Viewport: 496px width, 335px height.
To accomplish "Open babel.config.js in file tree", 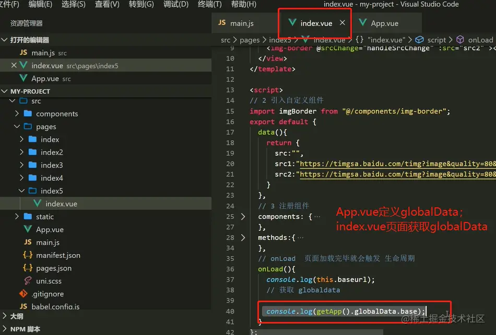I will tap(105, 306).
